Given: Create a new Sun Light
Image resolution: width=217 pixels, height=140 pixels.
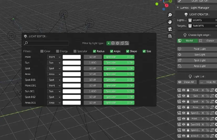Looking at the screenshot, I should (x=197, y=55).
